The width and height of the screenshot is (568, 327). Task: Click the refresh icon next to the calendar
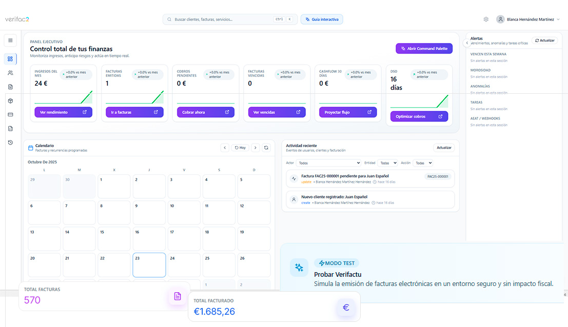point(266,148)
